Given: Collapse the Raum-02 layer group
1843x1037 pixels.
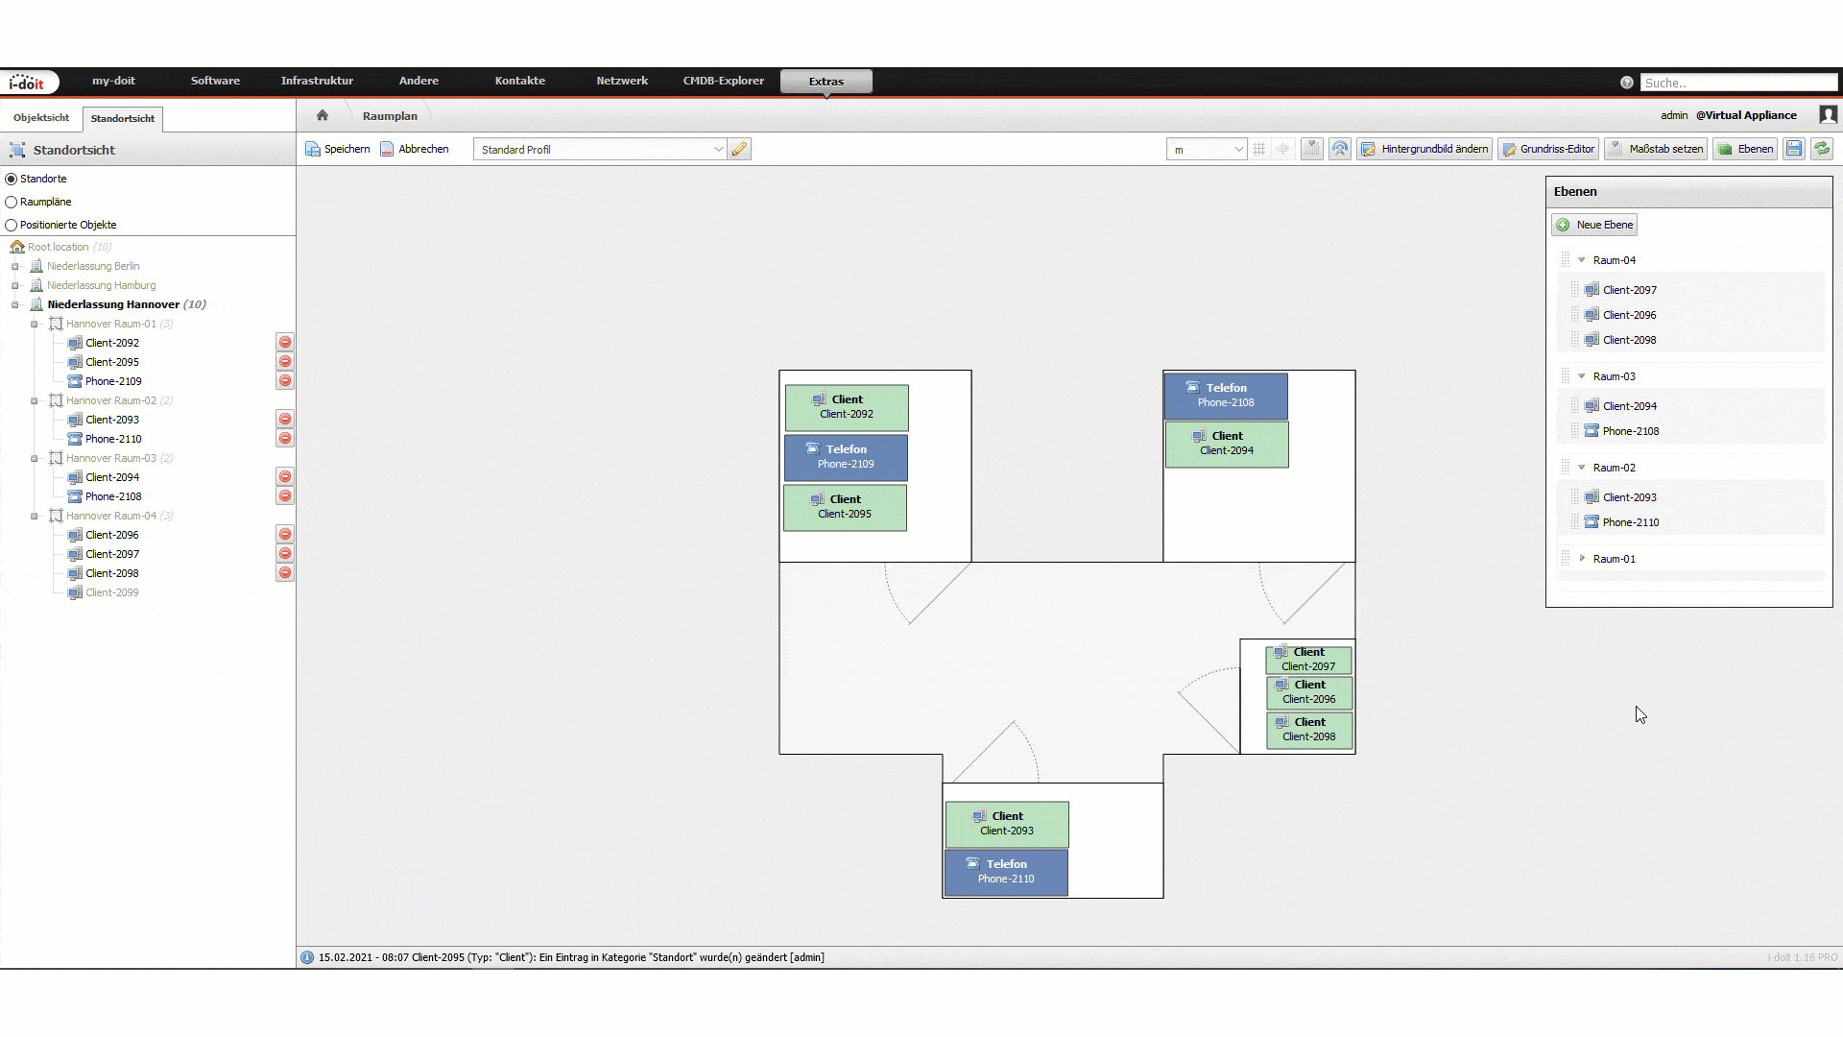Looking at the screenshot, I should 1582,468.
